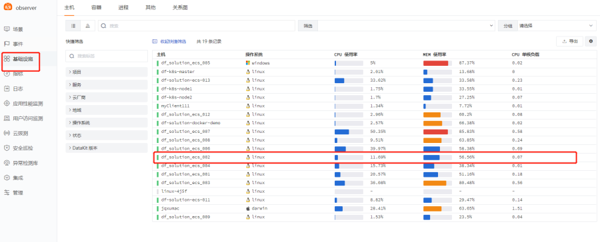Open 事件 (Events) in the sidebar
Viewport: 600px width, 242px height.
18,44
